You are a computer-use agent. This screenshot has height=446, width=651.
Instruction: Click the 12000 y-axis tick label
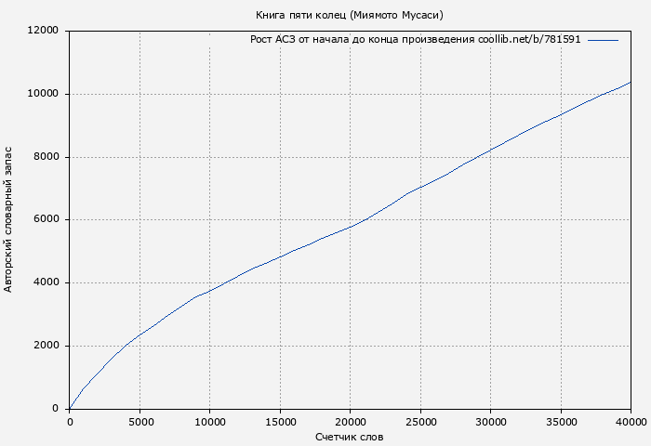point(44,31)
